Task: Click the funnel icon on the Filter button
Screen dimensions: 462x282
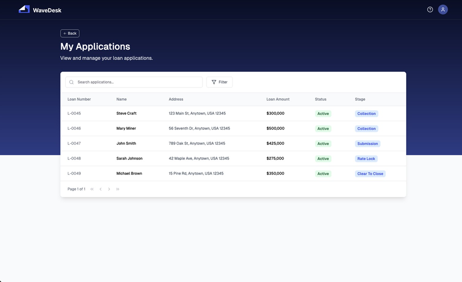Action: click(x=214, y=82)
